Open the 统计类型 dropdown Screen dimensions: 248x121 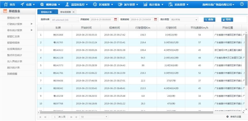coord(184,19)
